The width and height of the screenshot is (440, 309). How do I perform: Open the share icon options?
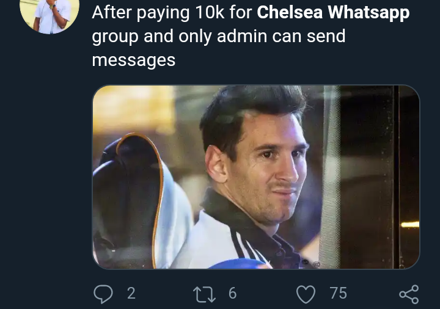point(409,294)
